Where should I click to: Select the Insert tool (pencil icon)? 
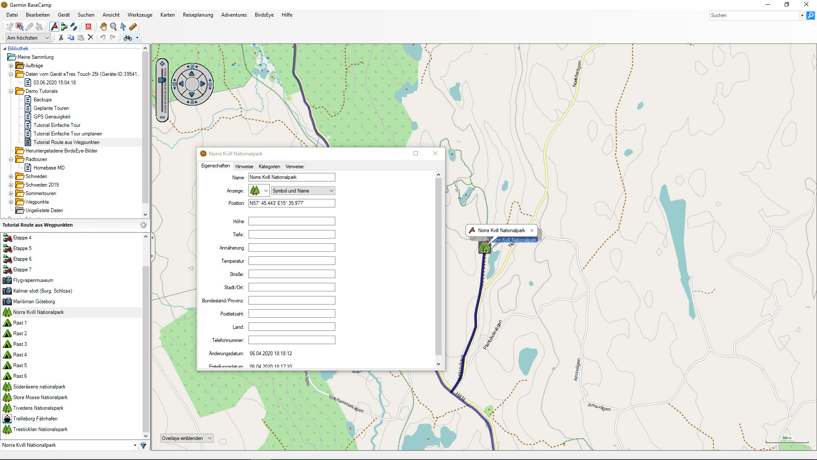point(10,26)
